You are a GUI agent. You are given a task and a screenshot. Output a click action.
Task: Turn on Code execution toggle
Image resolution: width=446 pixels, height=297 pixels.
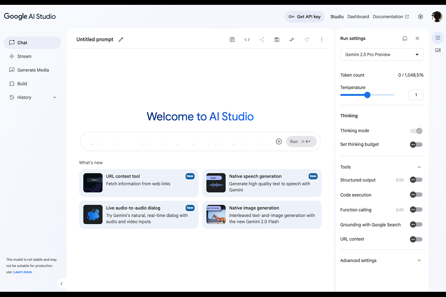coord(416,195)
